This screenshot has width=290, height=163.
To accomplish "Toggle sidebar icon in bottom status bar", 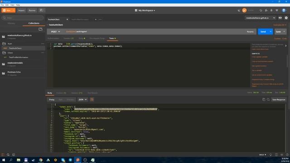I will [x=3, y=155].
